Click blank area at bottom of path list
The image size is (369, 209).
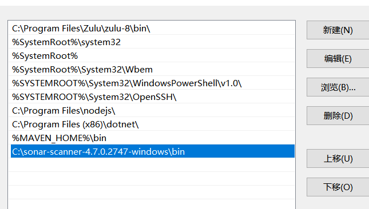click(152, 204)
